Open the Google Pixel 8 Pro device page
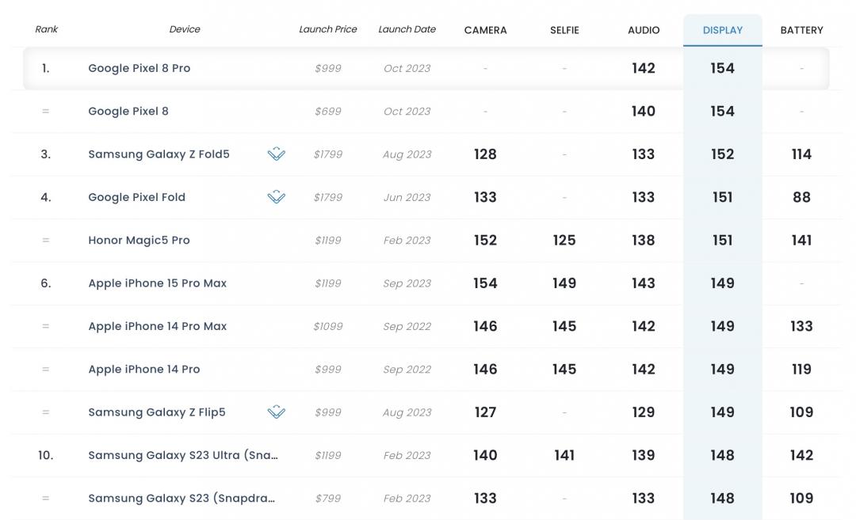 point(139,68)
